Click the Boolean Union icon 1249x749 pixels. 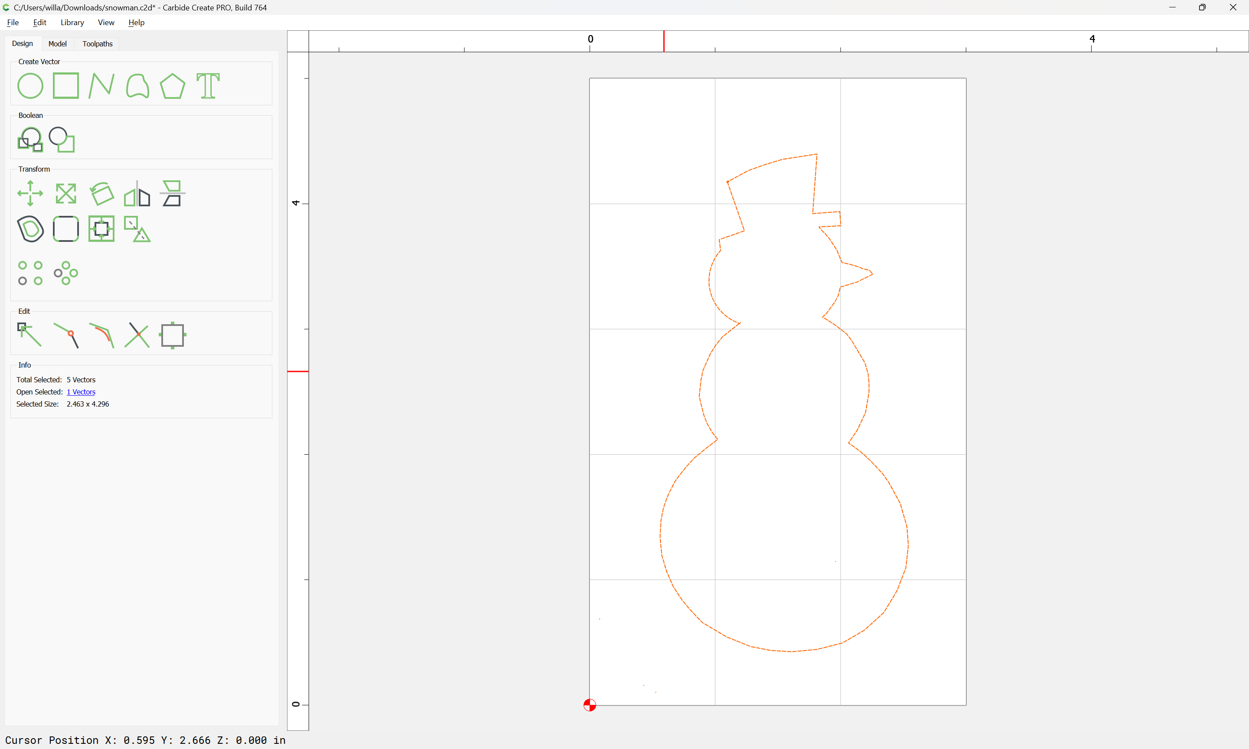[x=30, y=140]
